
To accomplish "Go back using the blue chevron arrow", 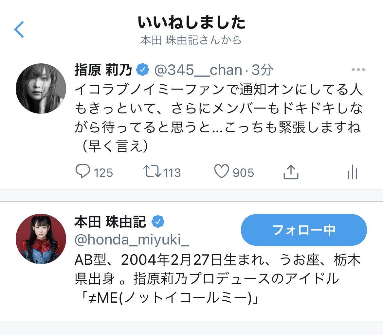I will (19, 29).
